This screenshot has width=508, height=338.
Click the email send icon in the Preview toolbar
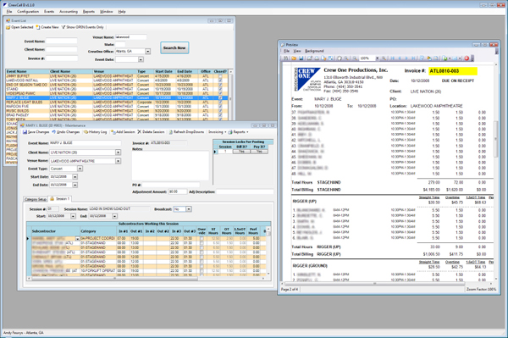454,58
